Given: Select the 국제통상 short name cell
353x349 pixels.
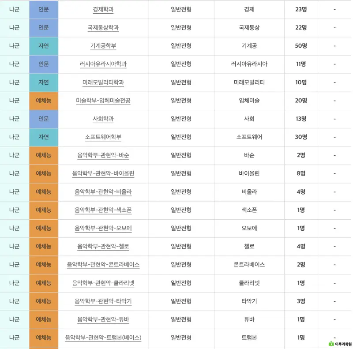Looking at the screenshot, I should tap(249, 28).
